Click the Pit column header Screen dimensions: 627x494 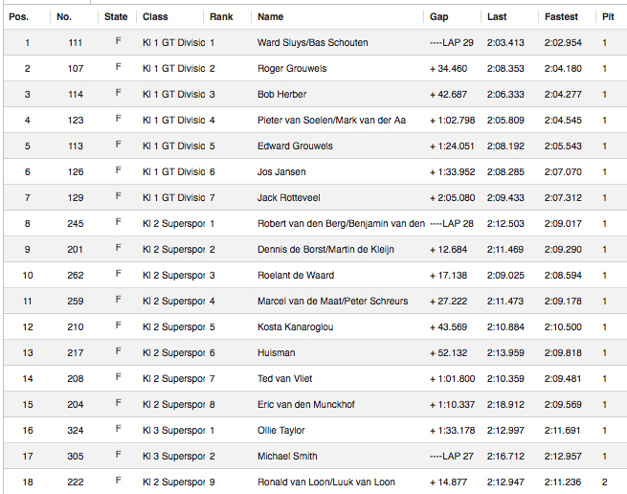[608, 16]
